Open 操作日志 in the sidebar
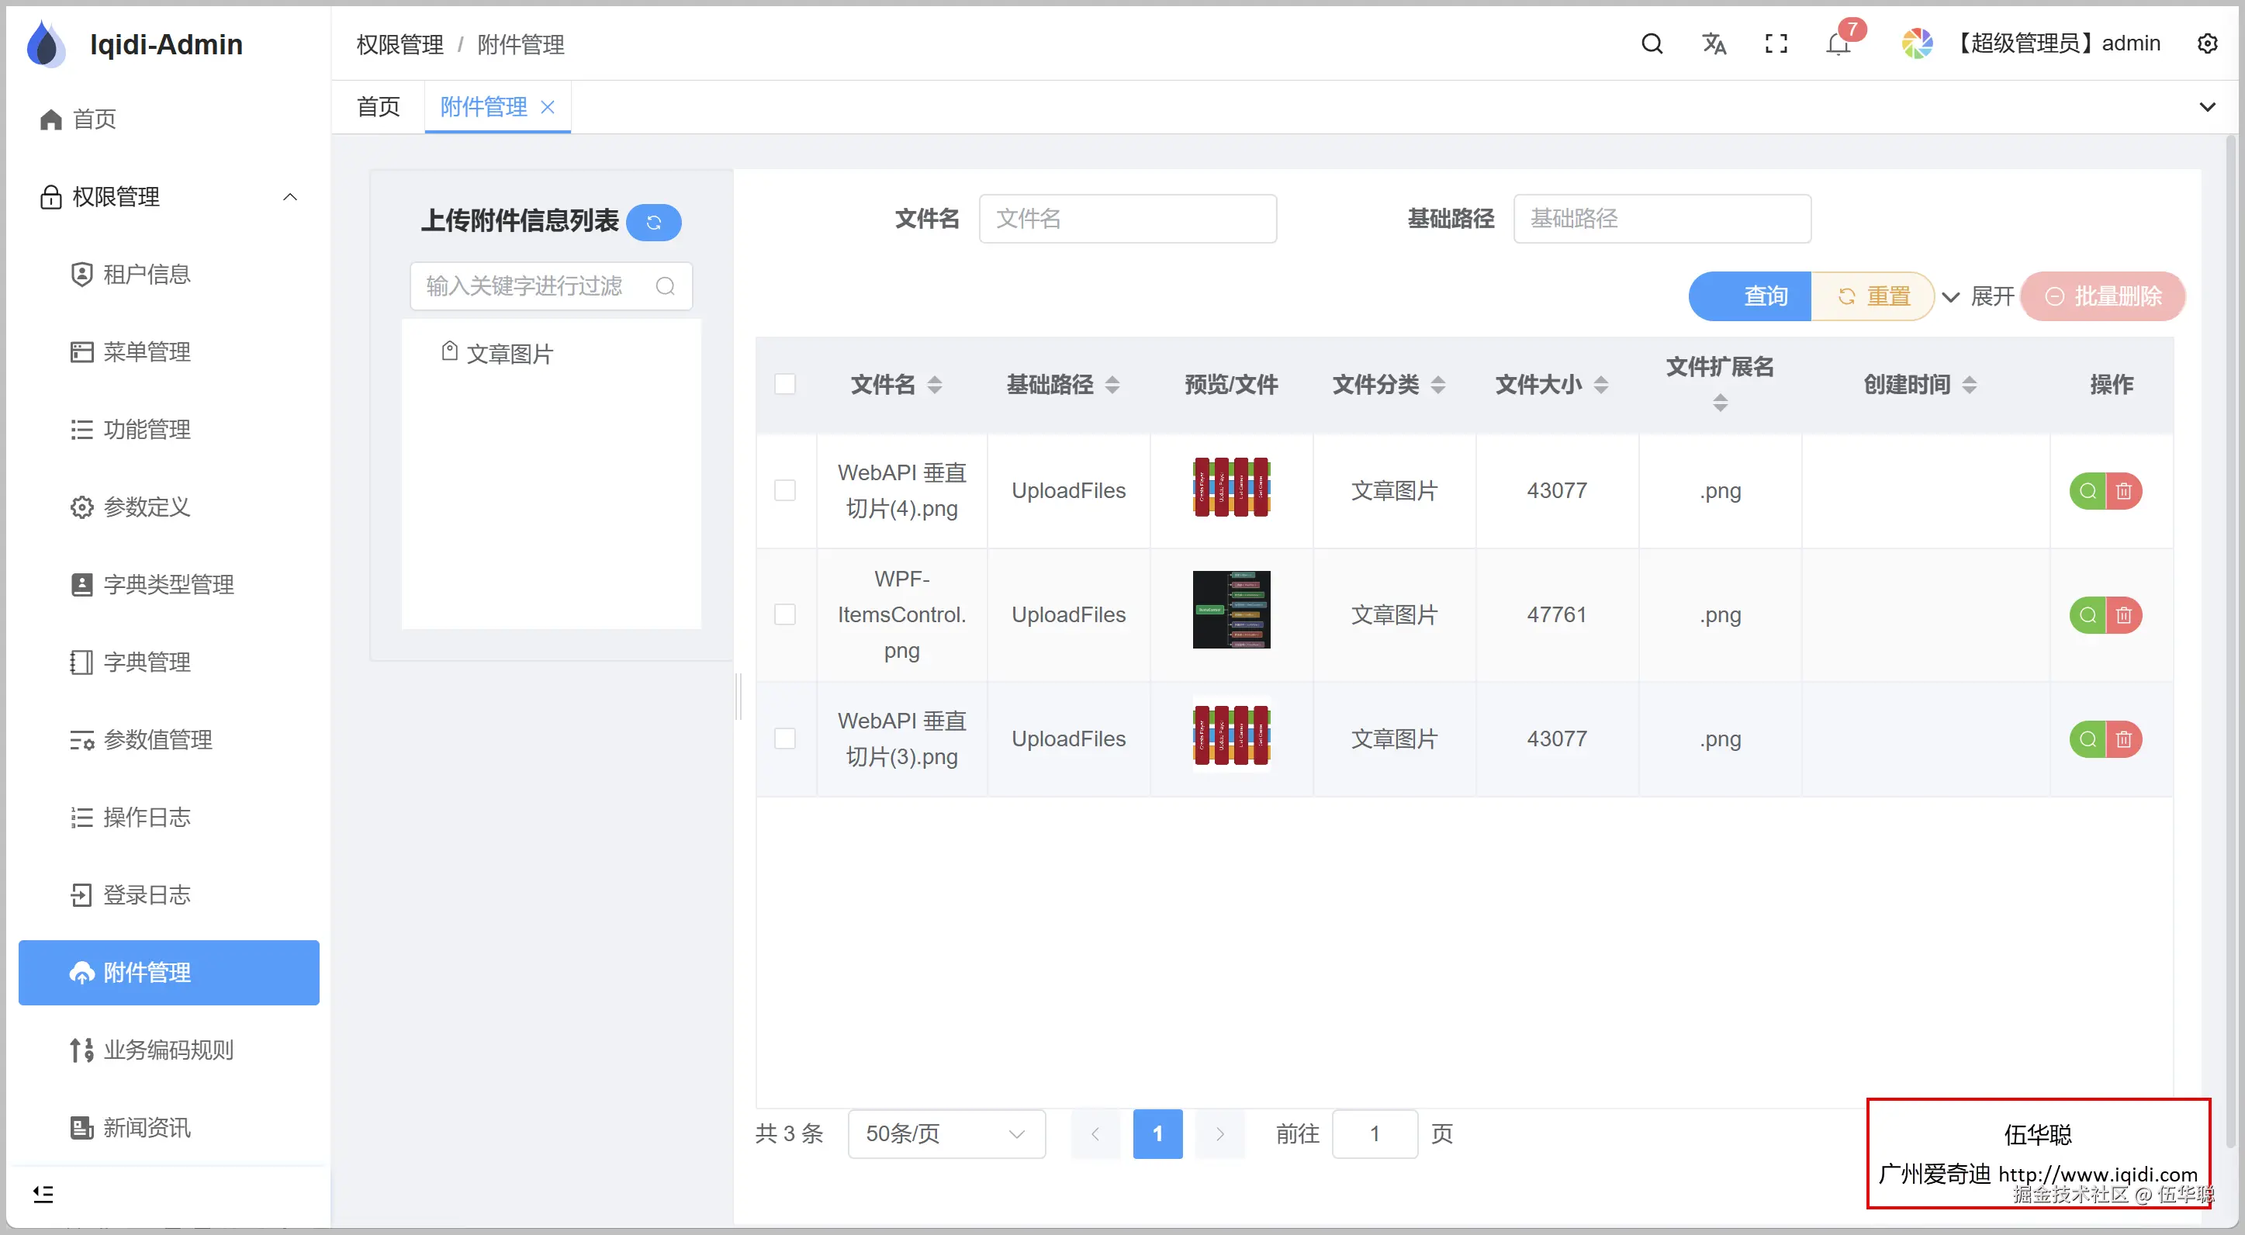Viewport: 2245px width, 1235px height. click(x=168, y=818)
